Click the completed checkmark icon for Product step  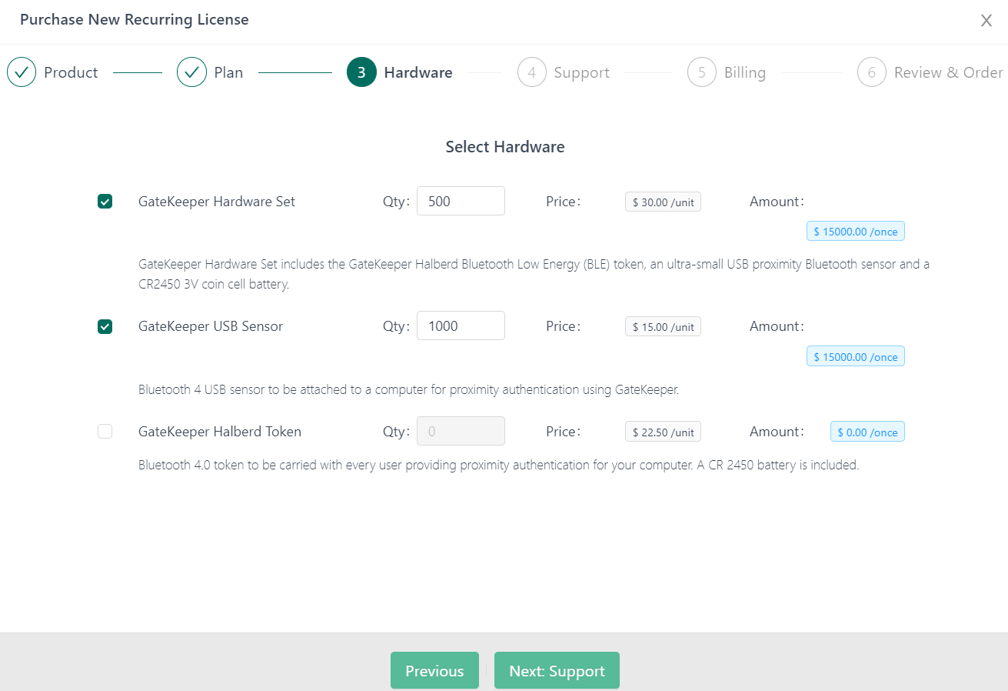point(22,72)
